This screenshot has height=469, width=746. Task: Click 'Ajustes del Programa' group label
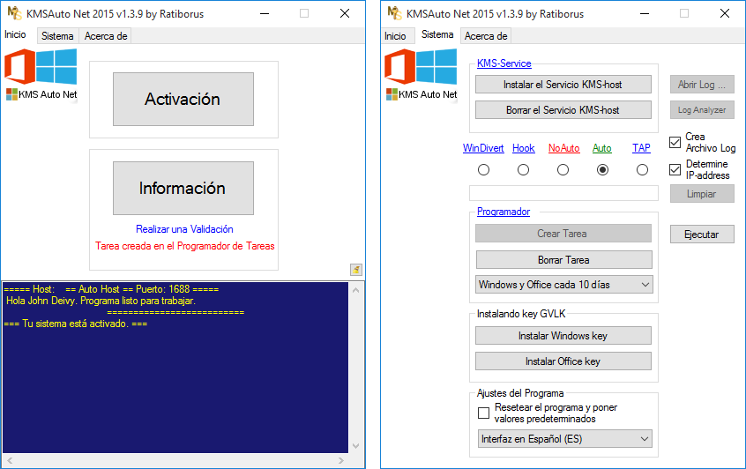520,393
